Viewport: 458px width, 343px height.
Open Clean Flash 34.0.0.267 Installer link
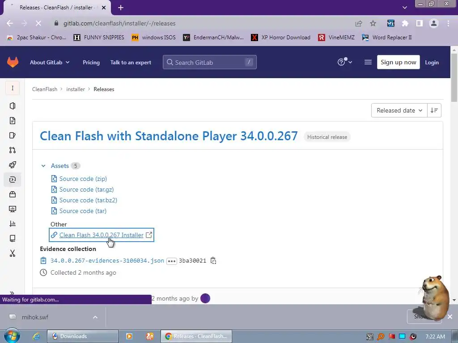pyautogui.click(x=102, y=235)
